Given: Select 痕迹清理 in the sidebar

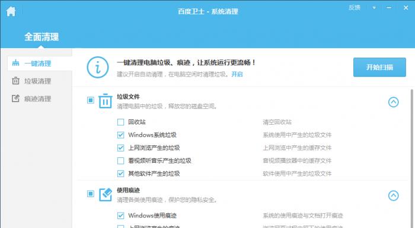Looking at the screenshot, I should pos(37,99).
